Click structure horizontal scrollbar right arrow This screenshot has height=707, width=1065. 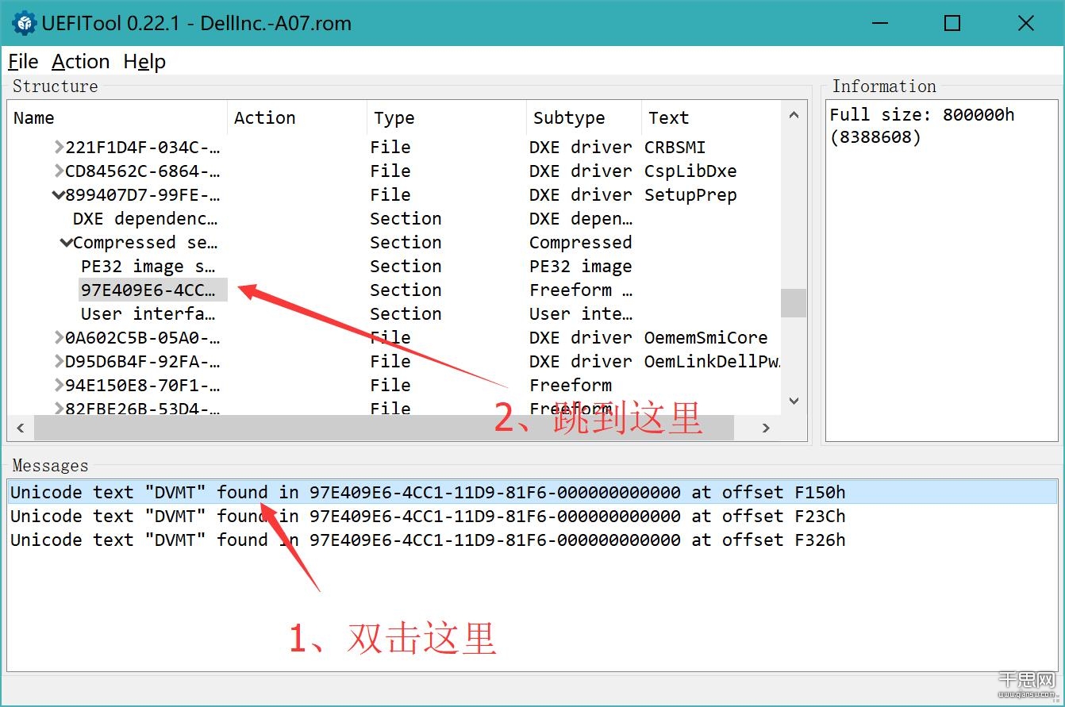pyautogui.click(x=766, y=428)
